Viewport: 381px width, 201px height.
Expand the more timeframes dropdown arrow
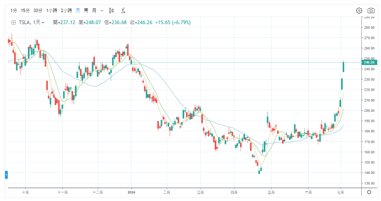102,10
